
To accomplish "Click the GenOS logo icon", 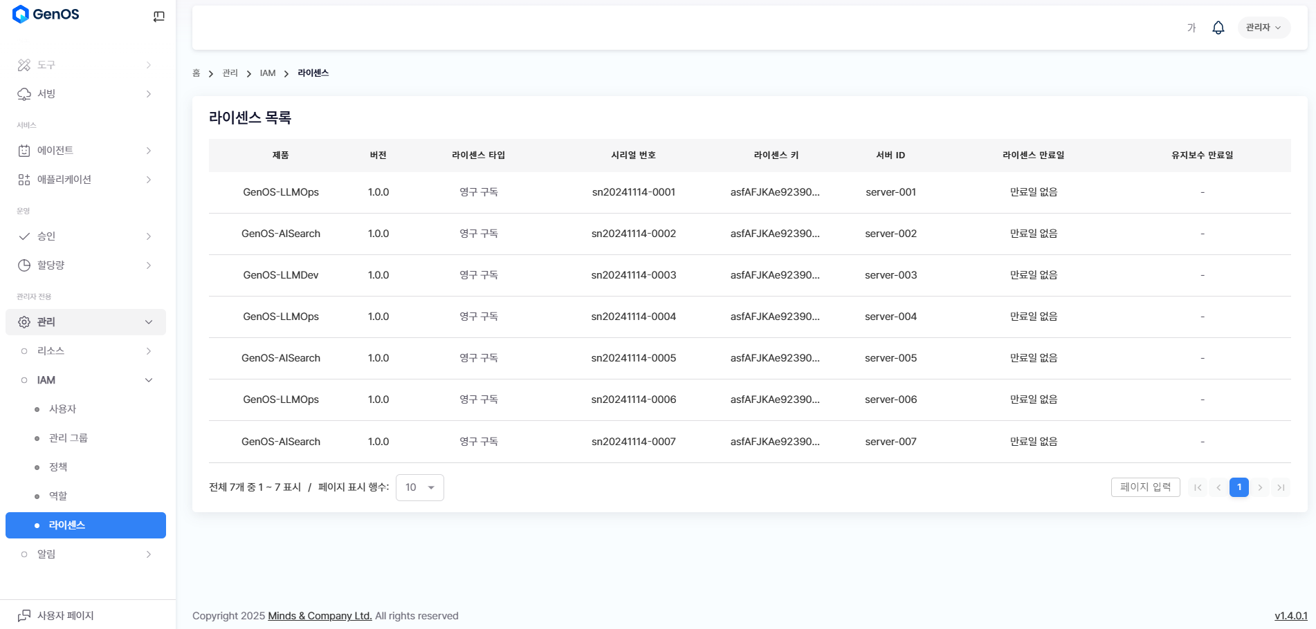I will (x=21, y=15).
